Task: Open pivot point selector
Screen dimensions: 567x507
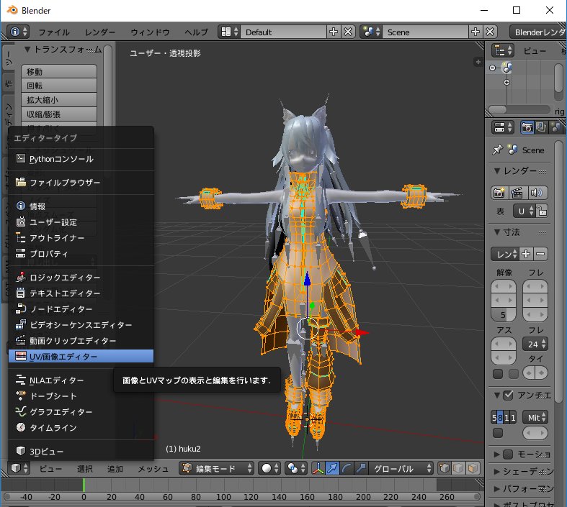Action: (296, 468)
